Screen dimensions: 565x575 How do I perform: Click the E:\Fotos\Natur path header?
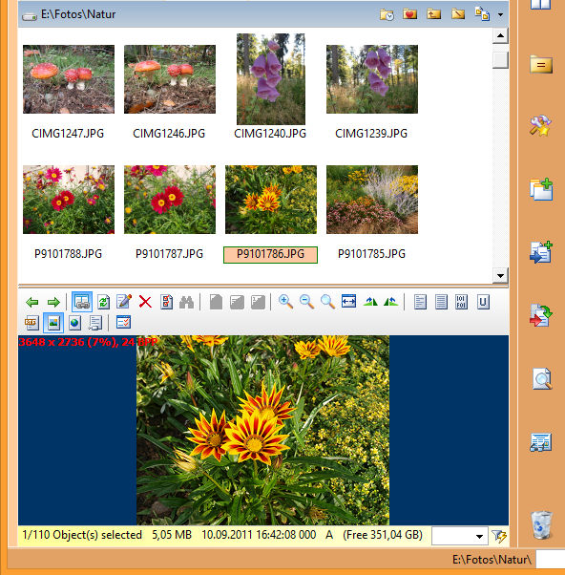point(78,14)
